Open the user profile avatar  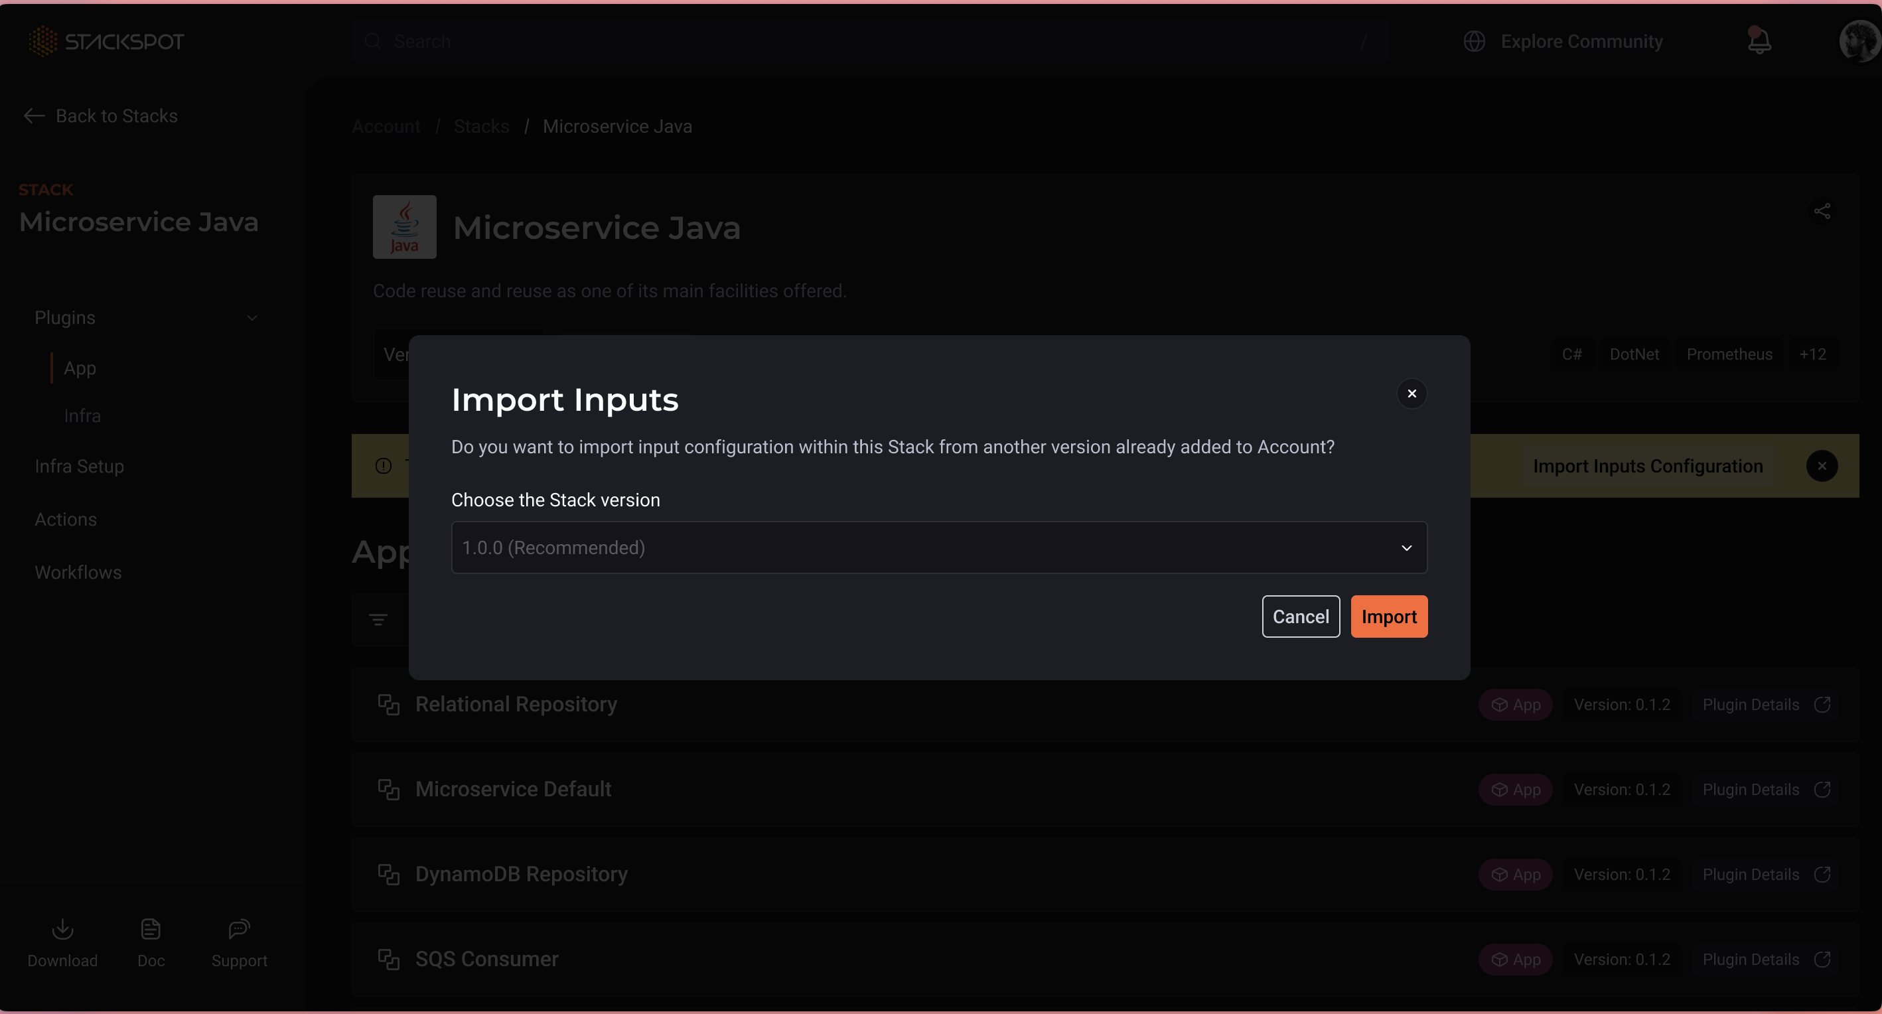pyautogui.click(x=1859, y=42)
